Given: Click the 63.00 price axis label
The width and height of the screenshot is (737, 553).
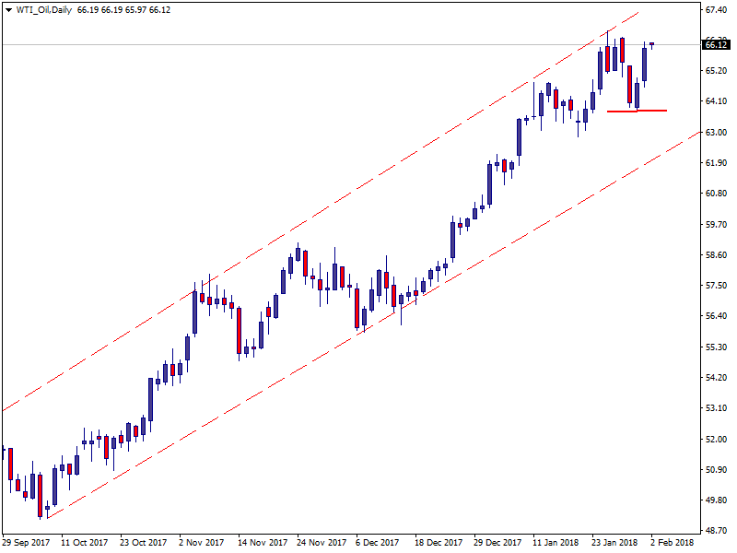Looking at the screenshot, I should click(x=716, y=133).
